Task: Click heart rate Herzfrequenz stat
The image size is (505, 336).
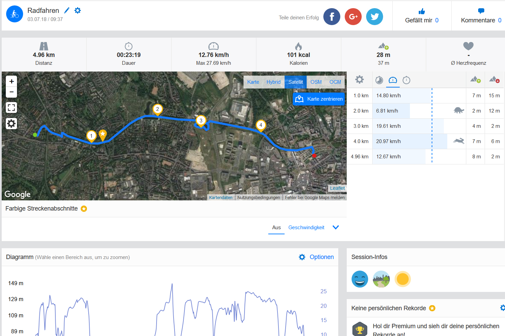Action: (468, 55)
